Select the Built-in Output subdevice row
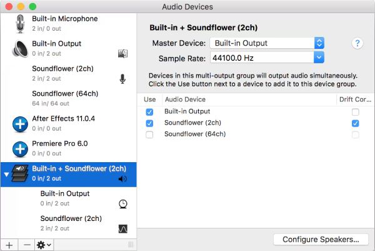 [68, 199]
